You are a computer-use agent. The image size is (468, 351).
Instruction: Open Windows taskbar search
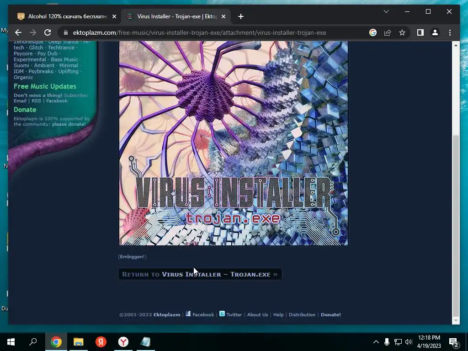click(x=33, y=342)
